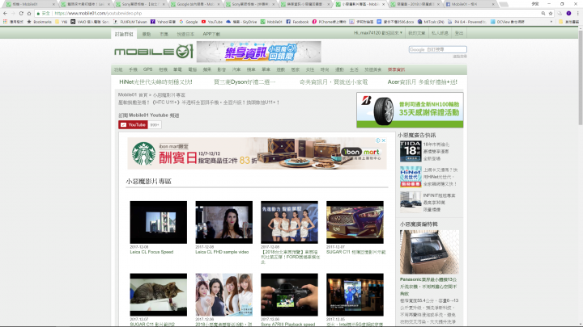Open the TIIDA 18 ad thumbnail
Image resolution: width=583 pixels, height=327 pixels.
pyautogui.click(x=411, y=151)
